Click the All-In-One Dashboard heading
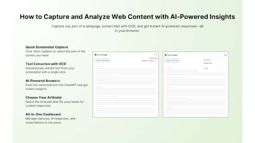 [x=43, y=114]
